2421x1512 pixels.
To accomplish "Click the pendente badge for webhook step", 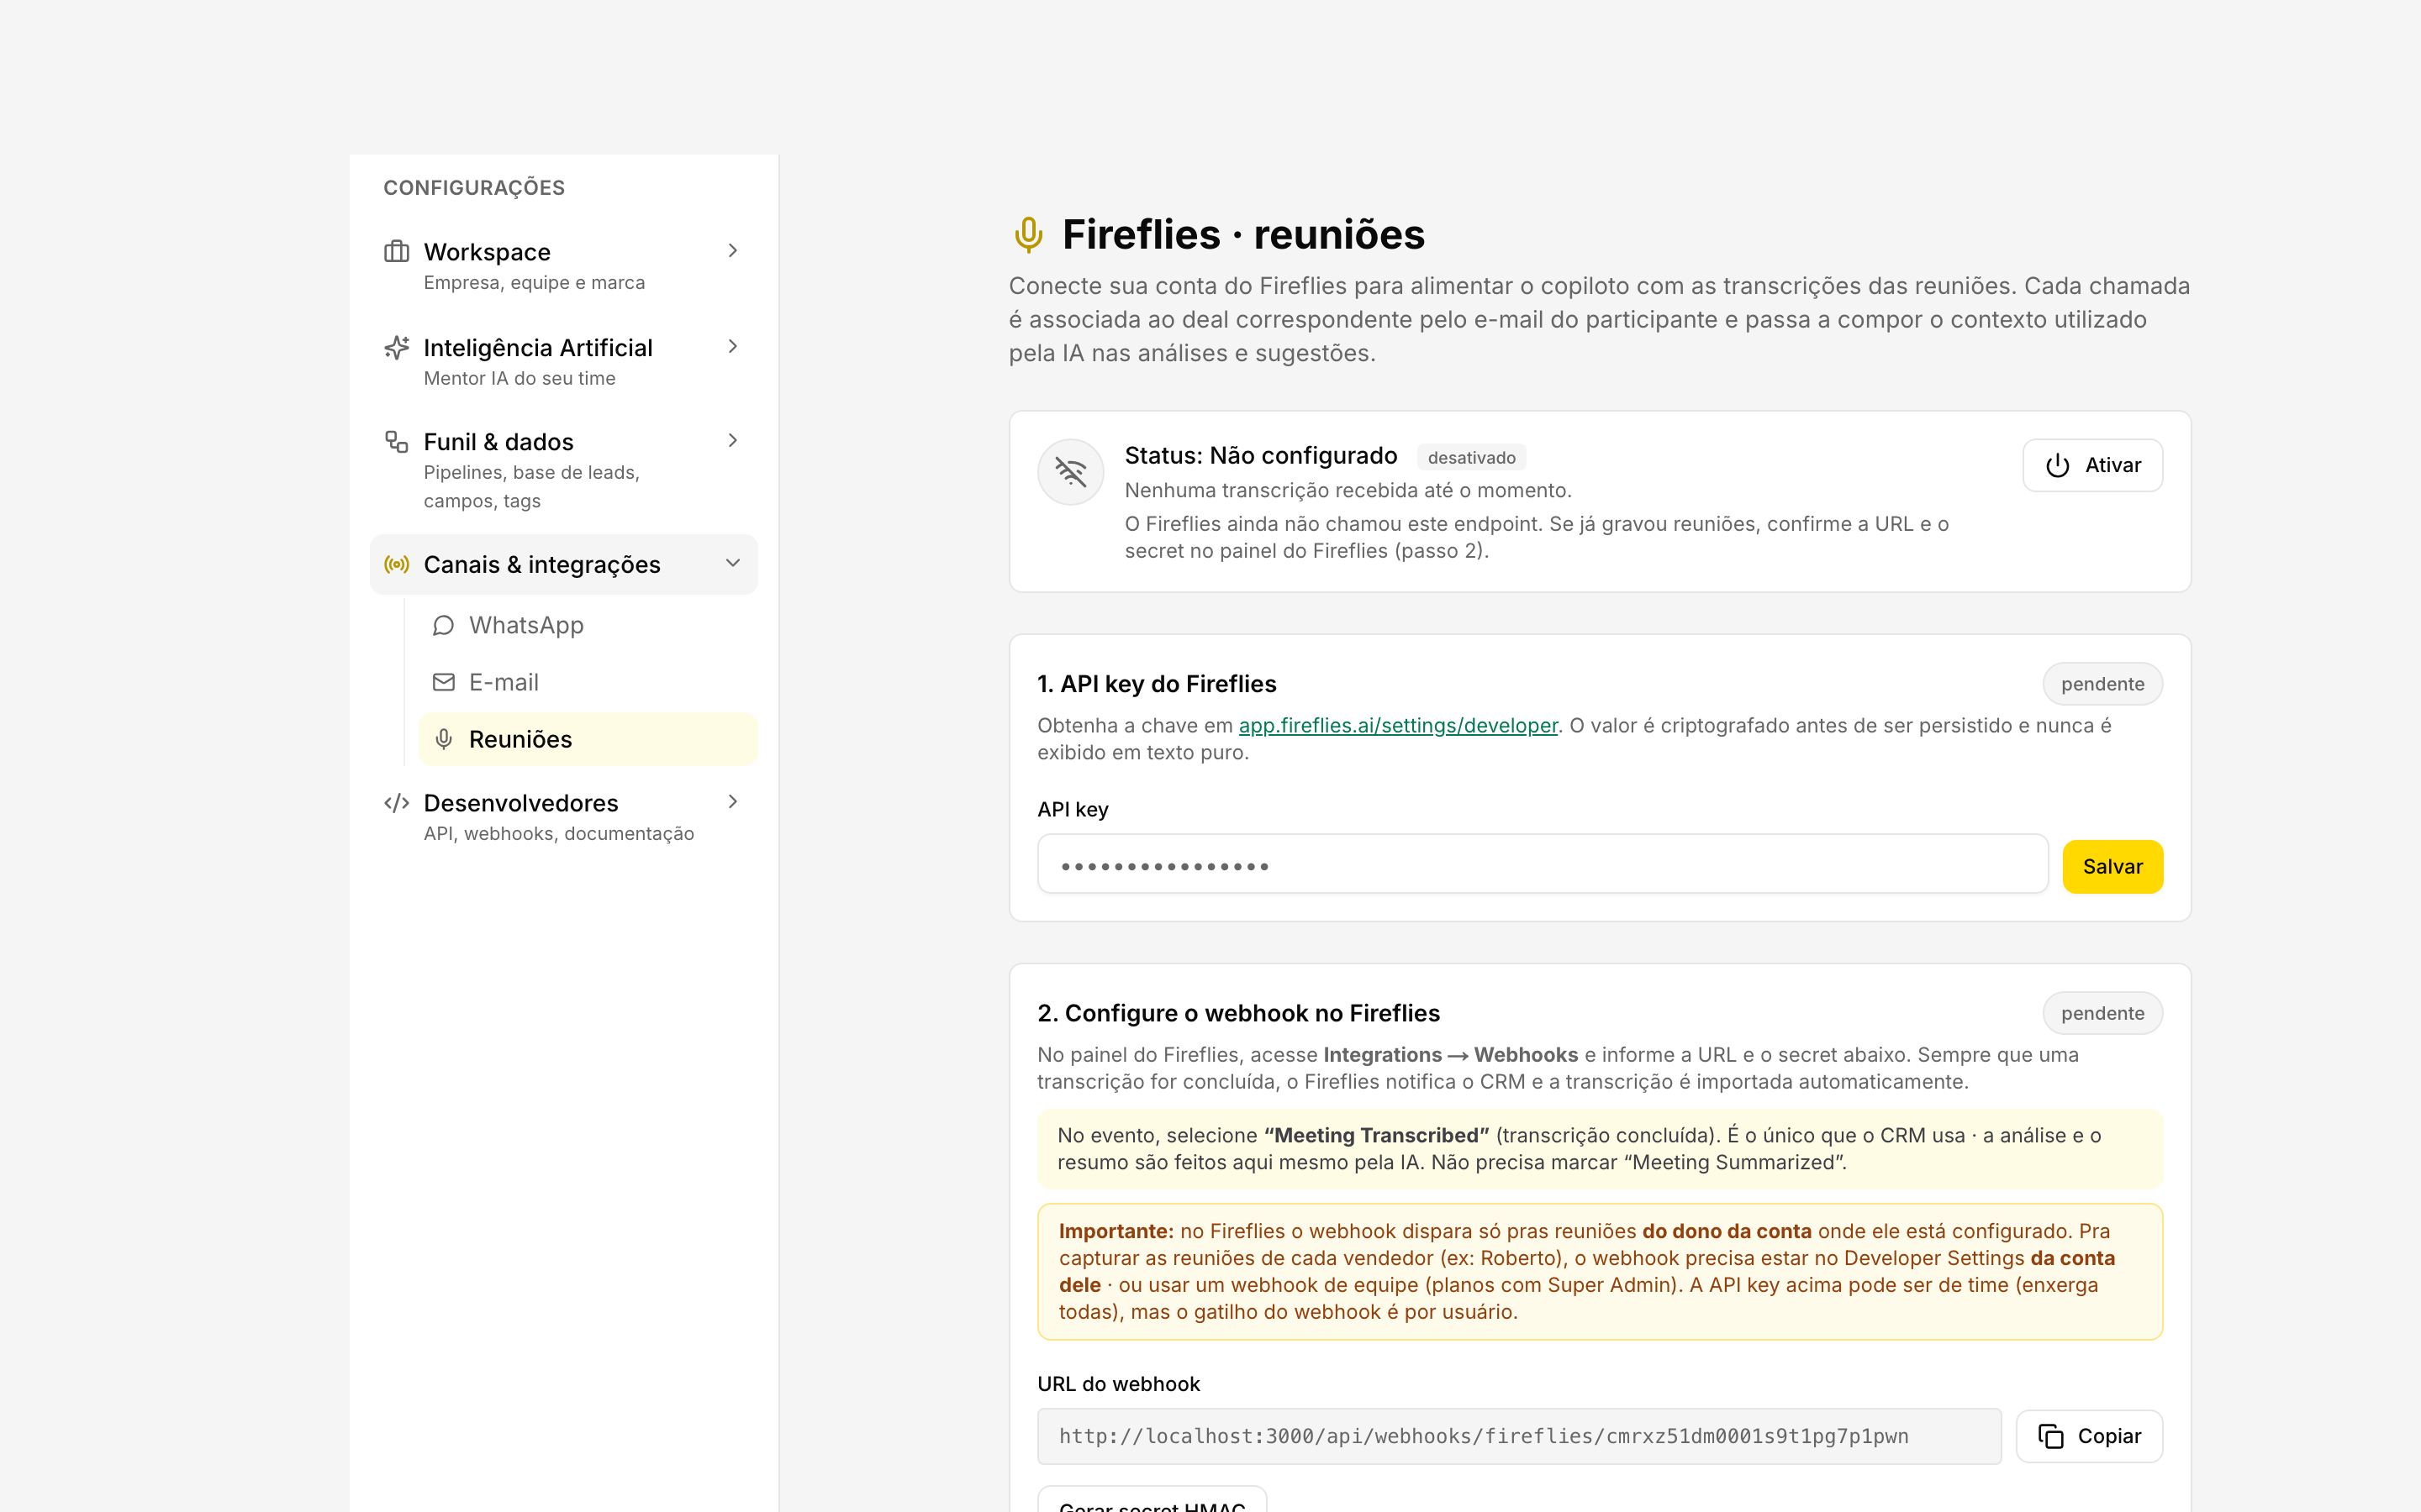I will [x=2102, y=1013].
